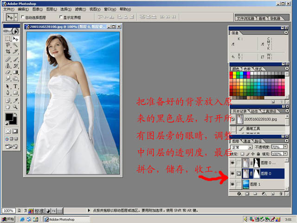Screen dimensions: 297x223
Task: Enable Auto Select Layer checkbox
Action: click(23, 17)
